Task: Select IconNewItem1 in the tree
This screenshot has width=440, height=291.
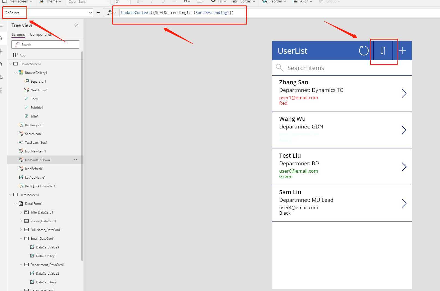Action: [x=35, y=151]
